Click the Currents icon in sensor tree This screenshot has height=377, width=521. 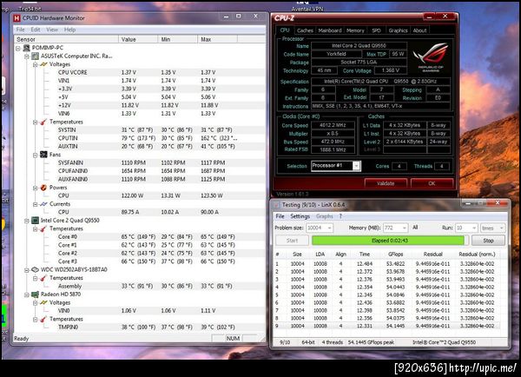coord(43,204)
